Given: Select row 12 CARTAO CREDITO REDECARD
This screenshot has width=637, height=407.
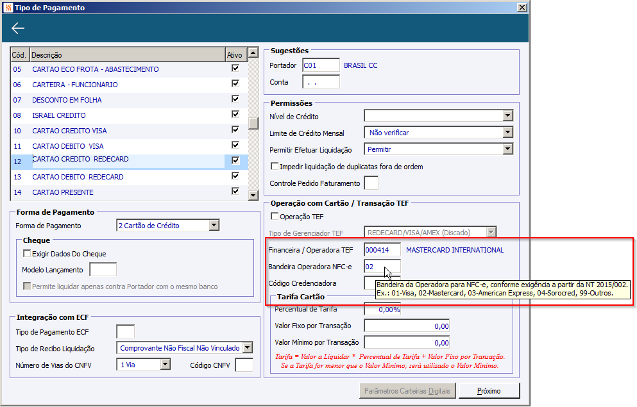Looking at the screenshot, I should [129, 162].
